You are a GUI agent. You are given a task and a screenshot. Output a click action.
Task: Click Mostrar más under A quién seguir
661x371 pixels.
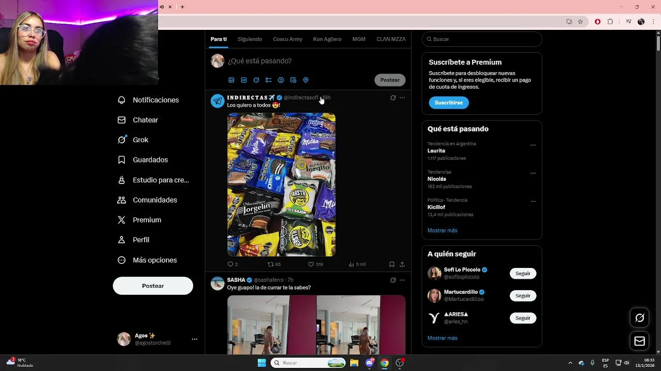442,338
